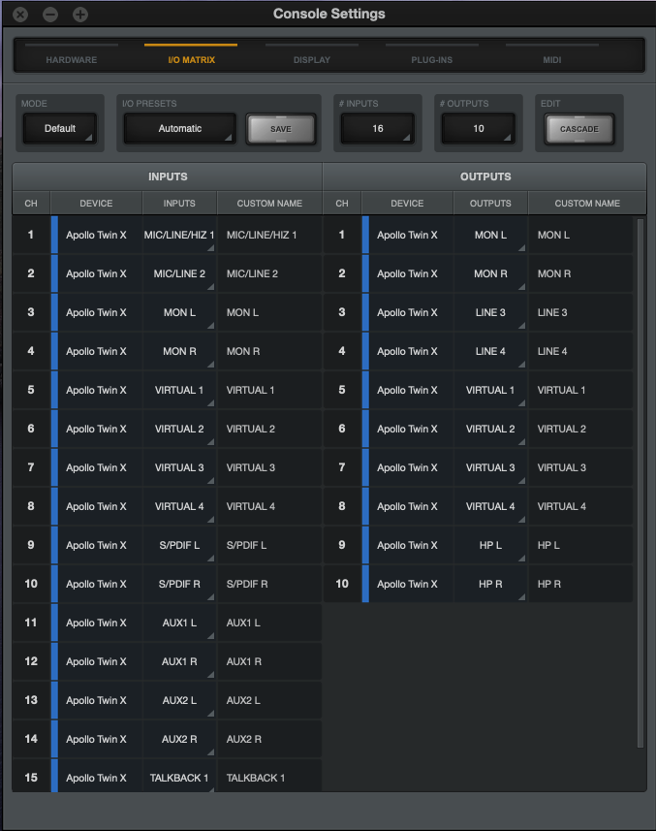Edit input custom name S/PDIF L

coord(269,545)
